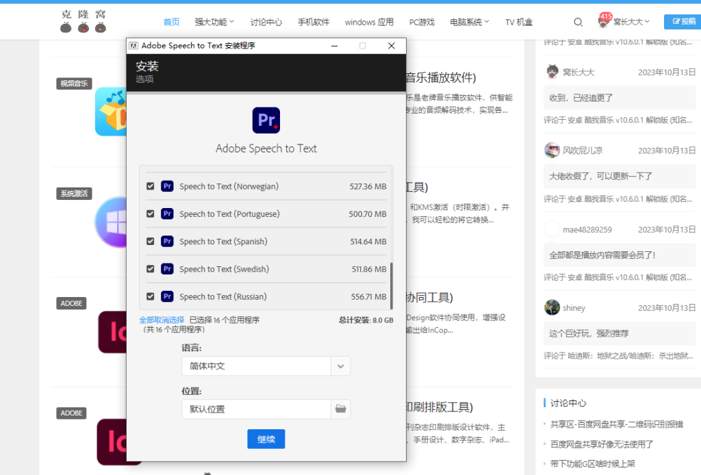Click Pr icon beside Speech to Text (Norwegian)
Viewport: 701px width, 475px height.
(x=167, y=186)
